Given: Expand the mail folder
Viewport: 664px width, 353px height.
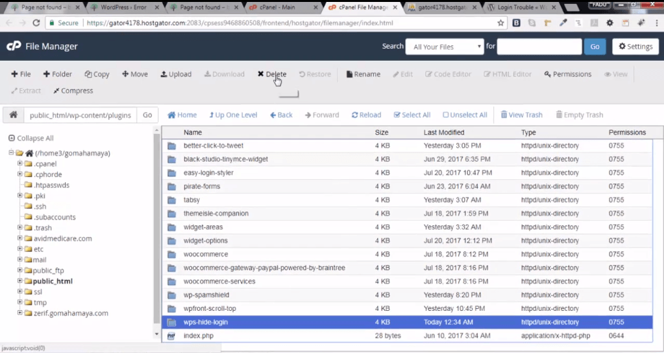Looking at the screenshot, I should click(x=20, y=260).
